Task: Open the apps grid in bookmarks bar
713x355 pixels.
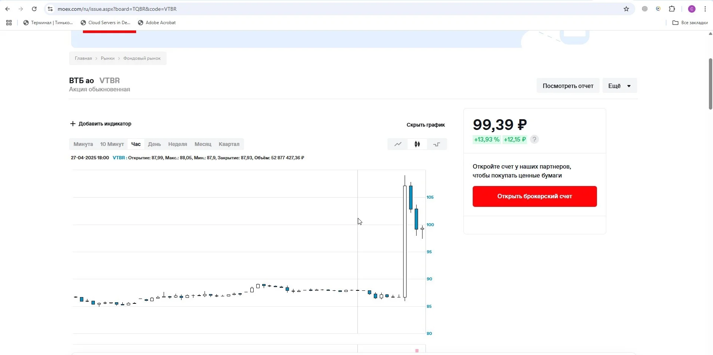Action: tap(9, 23)
